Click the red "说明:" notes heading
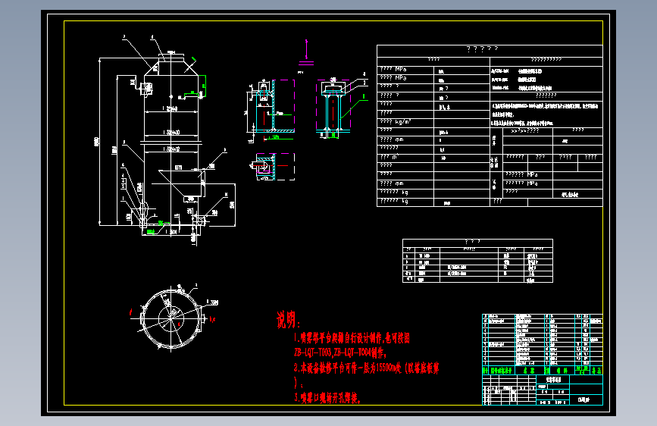The height and width of the screenshot is (426, 657). tap(288, 320)
